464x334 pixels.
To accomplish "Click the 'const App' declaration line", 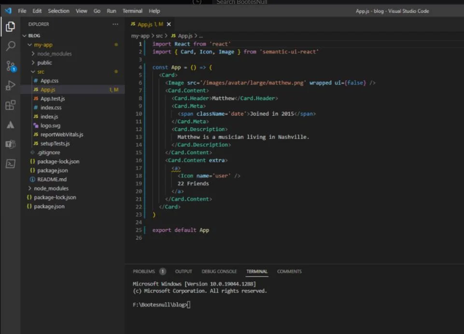I will [183, 68].
